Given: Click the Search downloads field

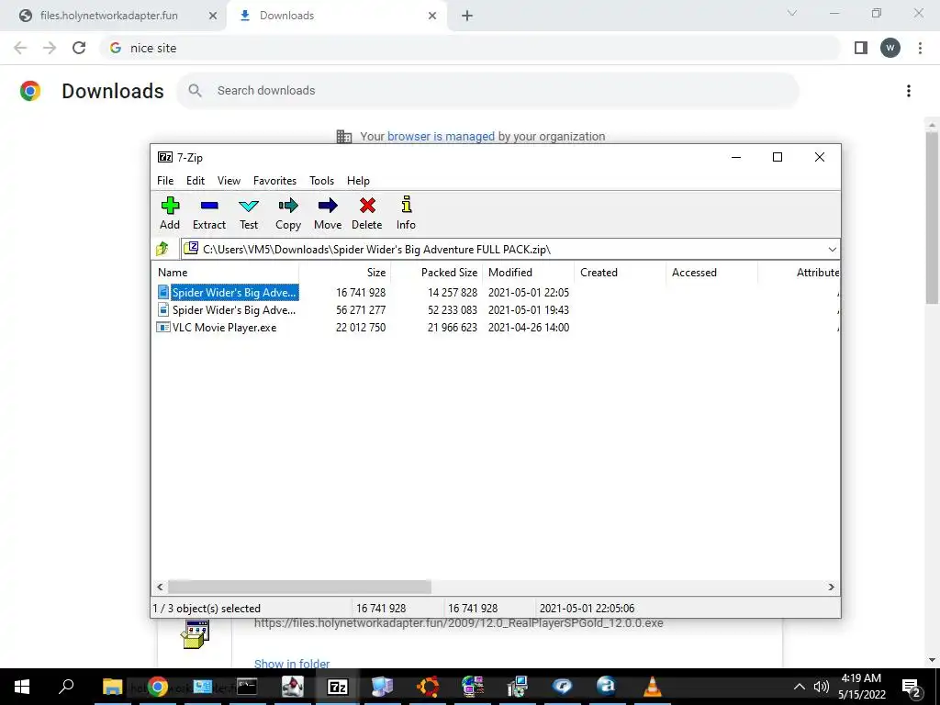Looking at the screenshot, I should point(487,91).
